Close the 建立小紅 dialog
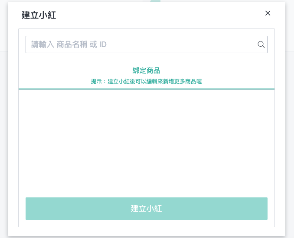 [x=268, y=13]
